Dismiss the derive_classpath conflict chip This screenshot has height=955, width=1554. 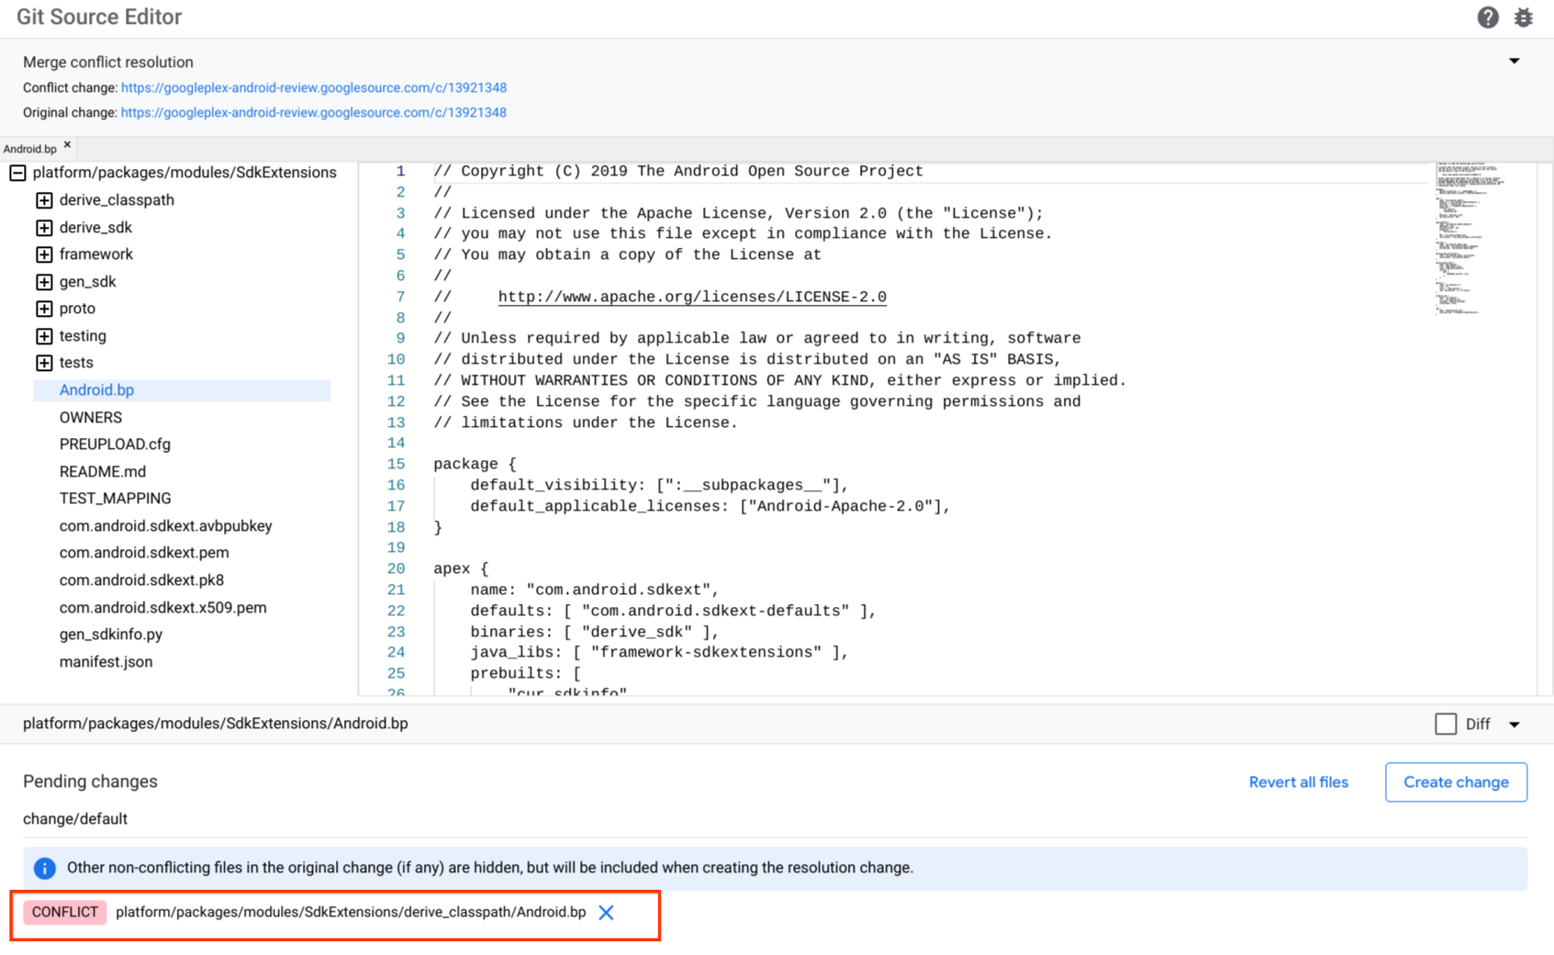[606, 912]
